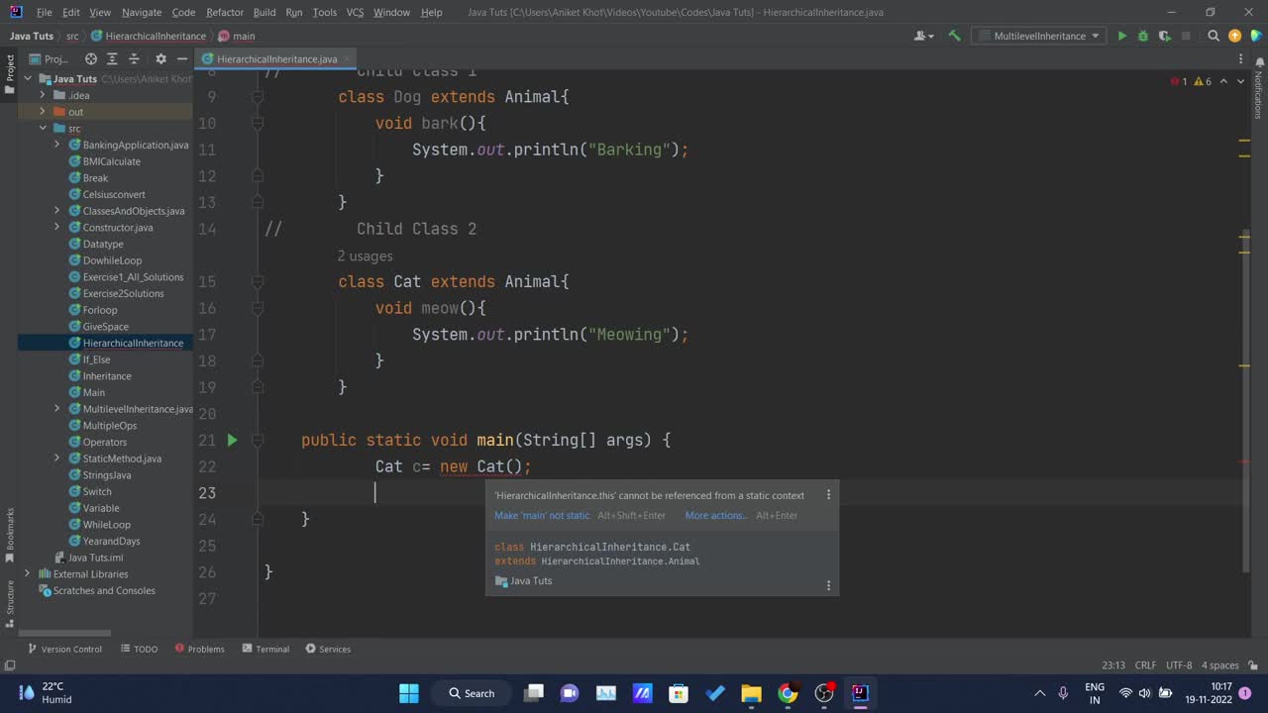Close HierarchicalInheritance.java tab

[350, 59]
